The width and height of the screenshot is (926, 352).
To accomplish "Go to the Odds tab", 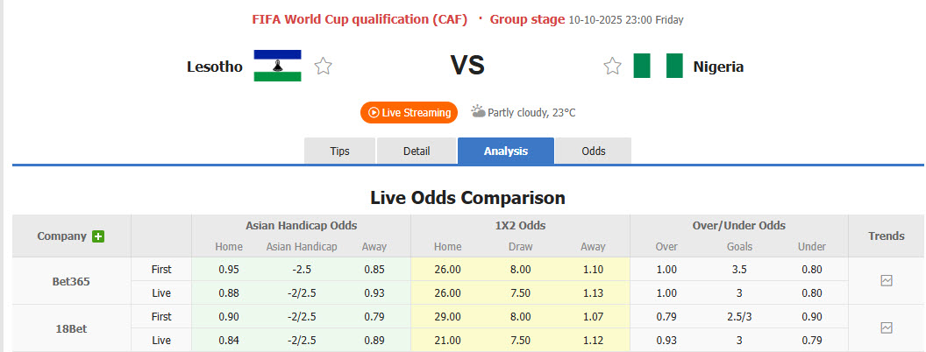I will click(594, 151).
